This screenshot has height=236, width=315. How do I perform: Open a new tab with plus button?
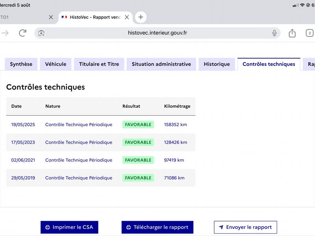tap(141, 17)
